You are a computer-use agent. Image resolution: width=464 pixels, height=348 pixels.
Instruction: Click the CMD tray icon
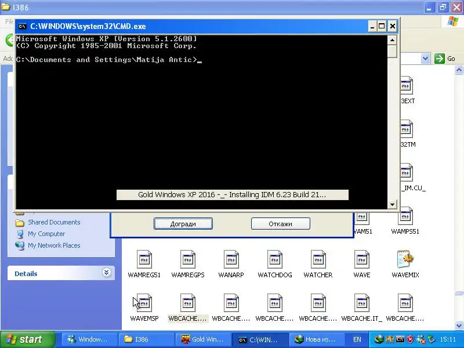coord(400,339)
